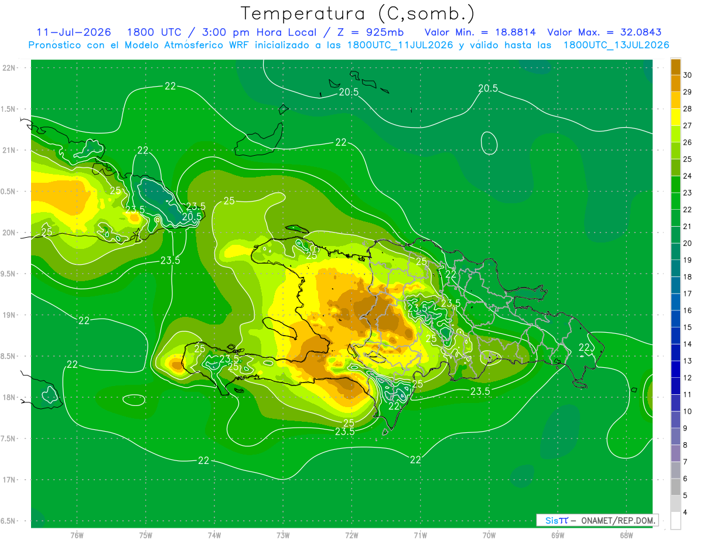
Task: Select the '21N' latitude axis label
Action: point(8,150)
